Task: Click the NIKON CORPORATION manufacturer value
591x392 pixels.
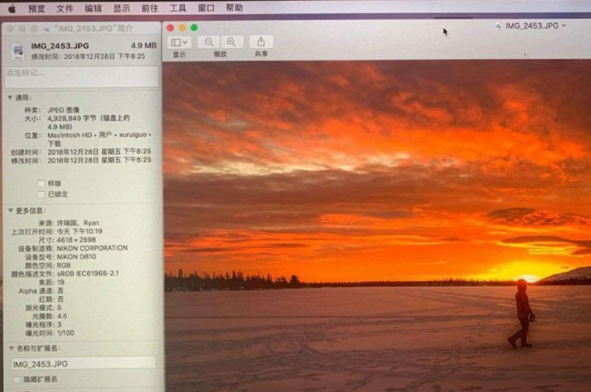Action: [x=92, y=248]
